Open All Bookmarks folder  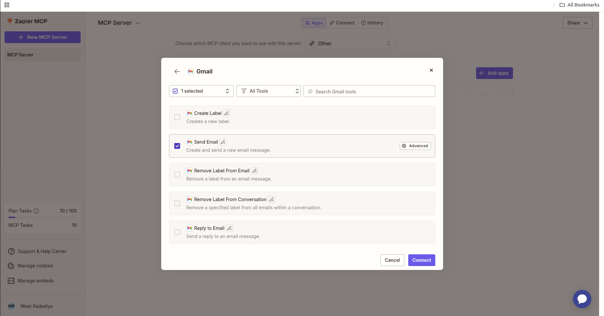(580, 5)
